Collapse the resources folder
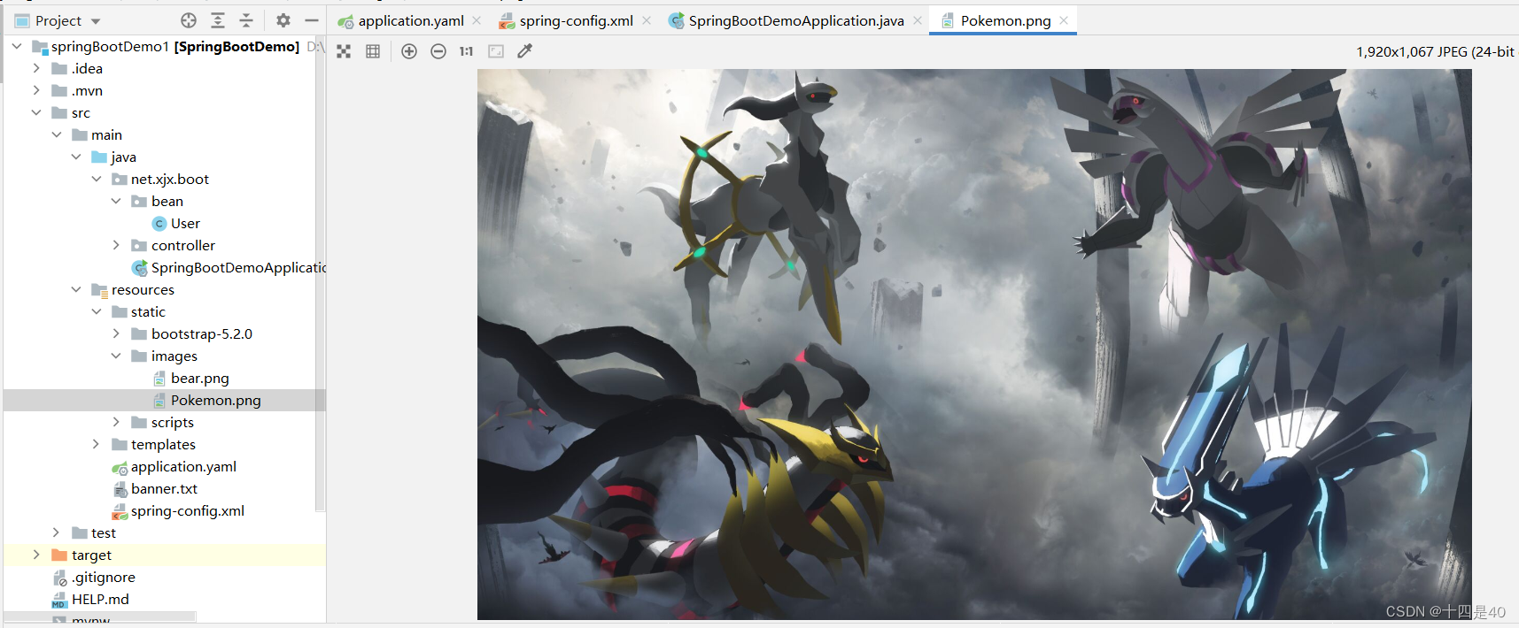This screenshot has width=1519, height=628. [76, 289]
